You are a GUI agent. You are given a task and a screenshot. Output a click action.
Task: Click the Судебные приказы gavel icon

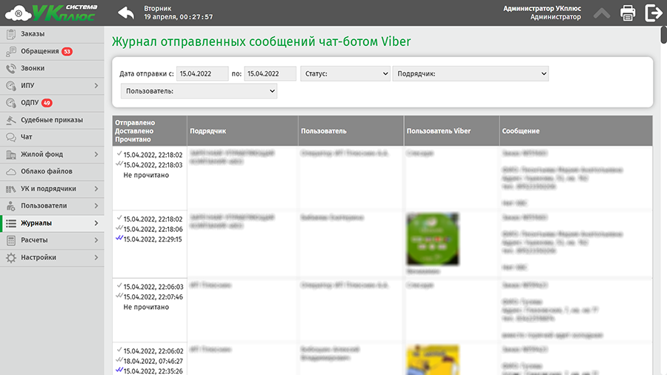[x=11, y=120]
